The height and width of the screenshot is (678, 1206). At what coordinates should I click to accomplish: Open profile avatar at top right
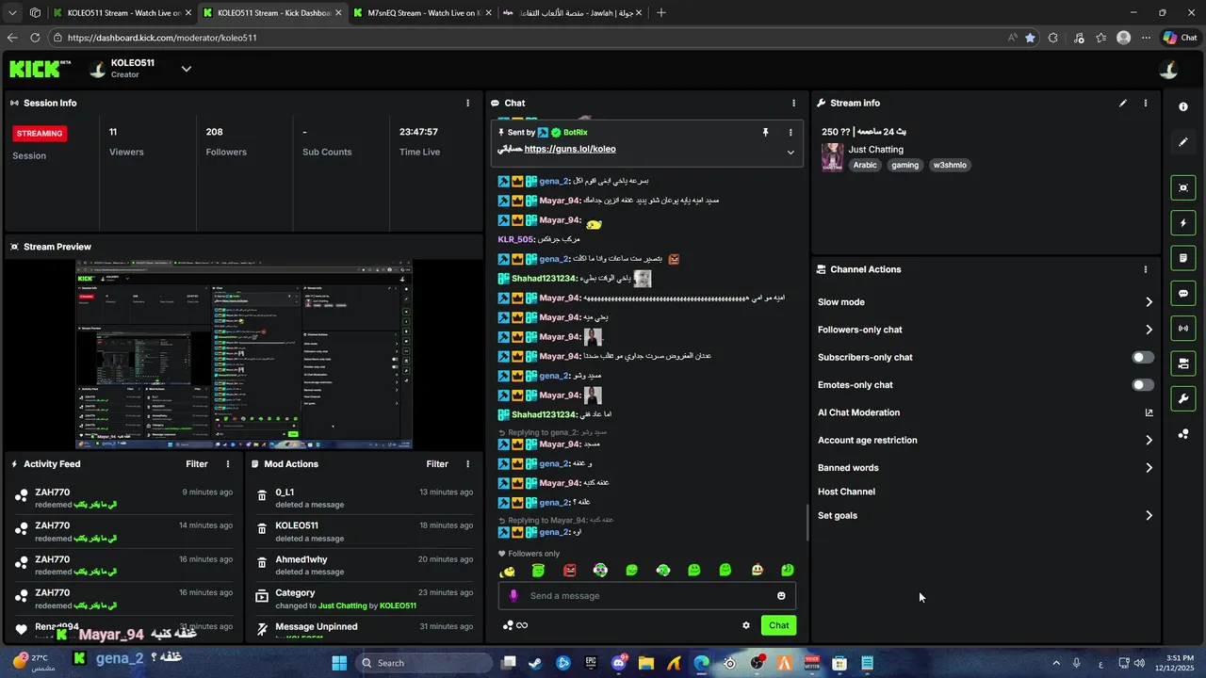1168,70
